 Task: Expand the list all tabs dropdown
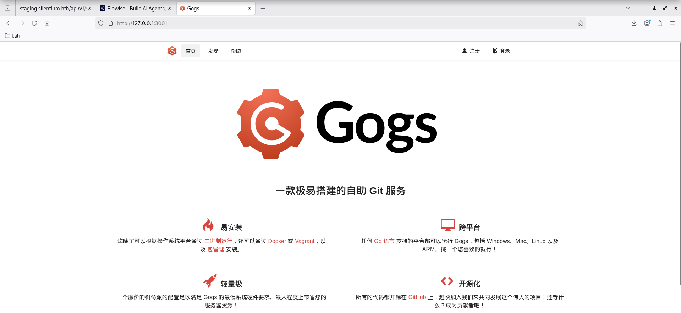coord(627,8)
